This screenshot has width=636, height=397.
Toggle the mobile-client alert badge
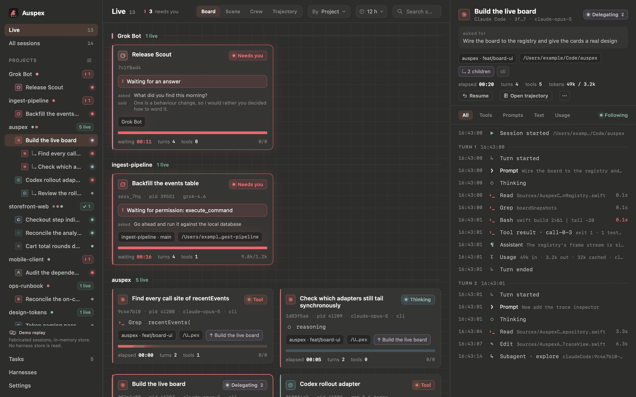click(x=88, y=259)
